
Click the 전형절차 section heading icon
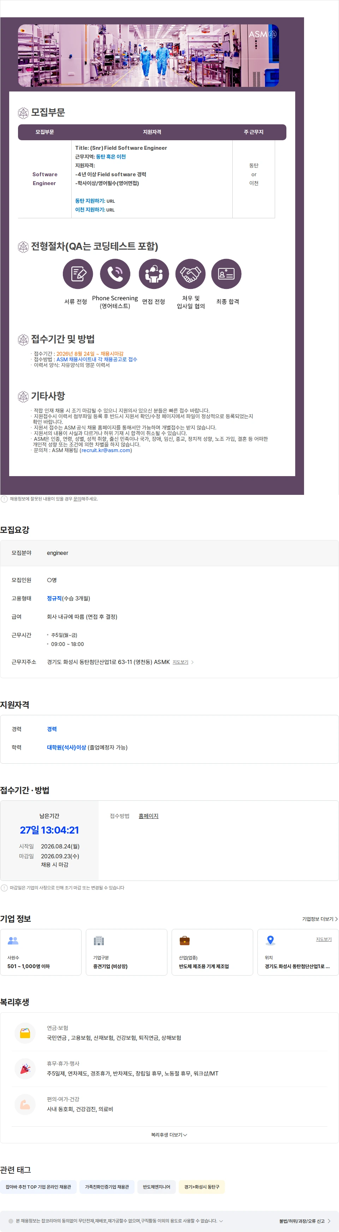tap(23, 247)
